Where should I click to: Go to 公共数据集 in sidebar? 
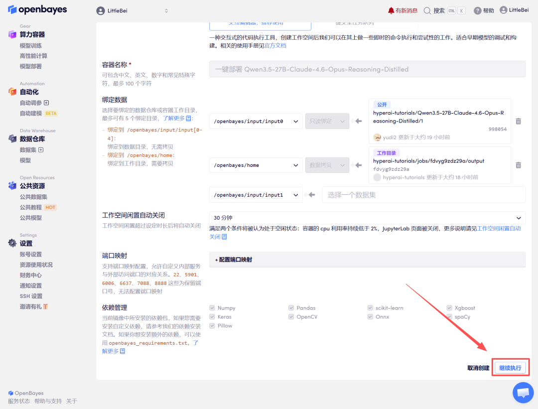33,197
